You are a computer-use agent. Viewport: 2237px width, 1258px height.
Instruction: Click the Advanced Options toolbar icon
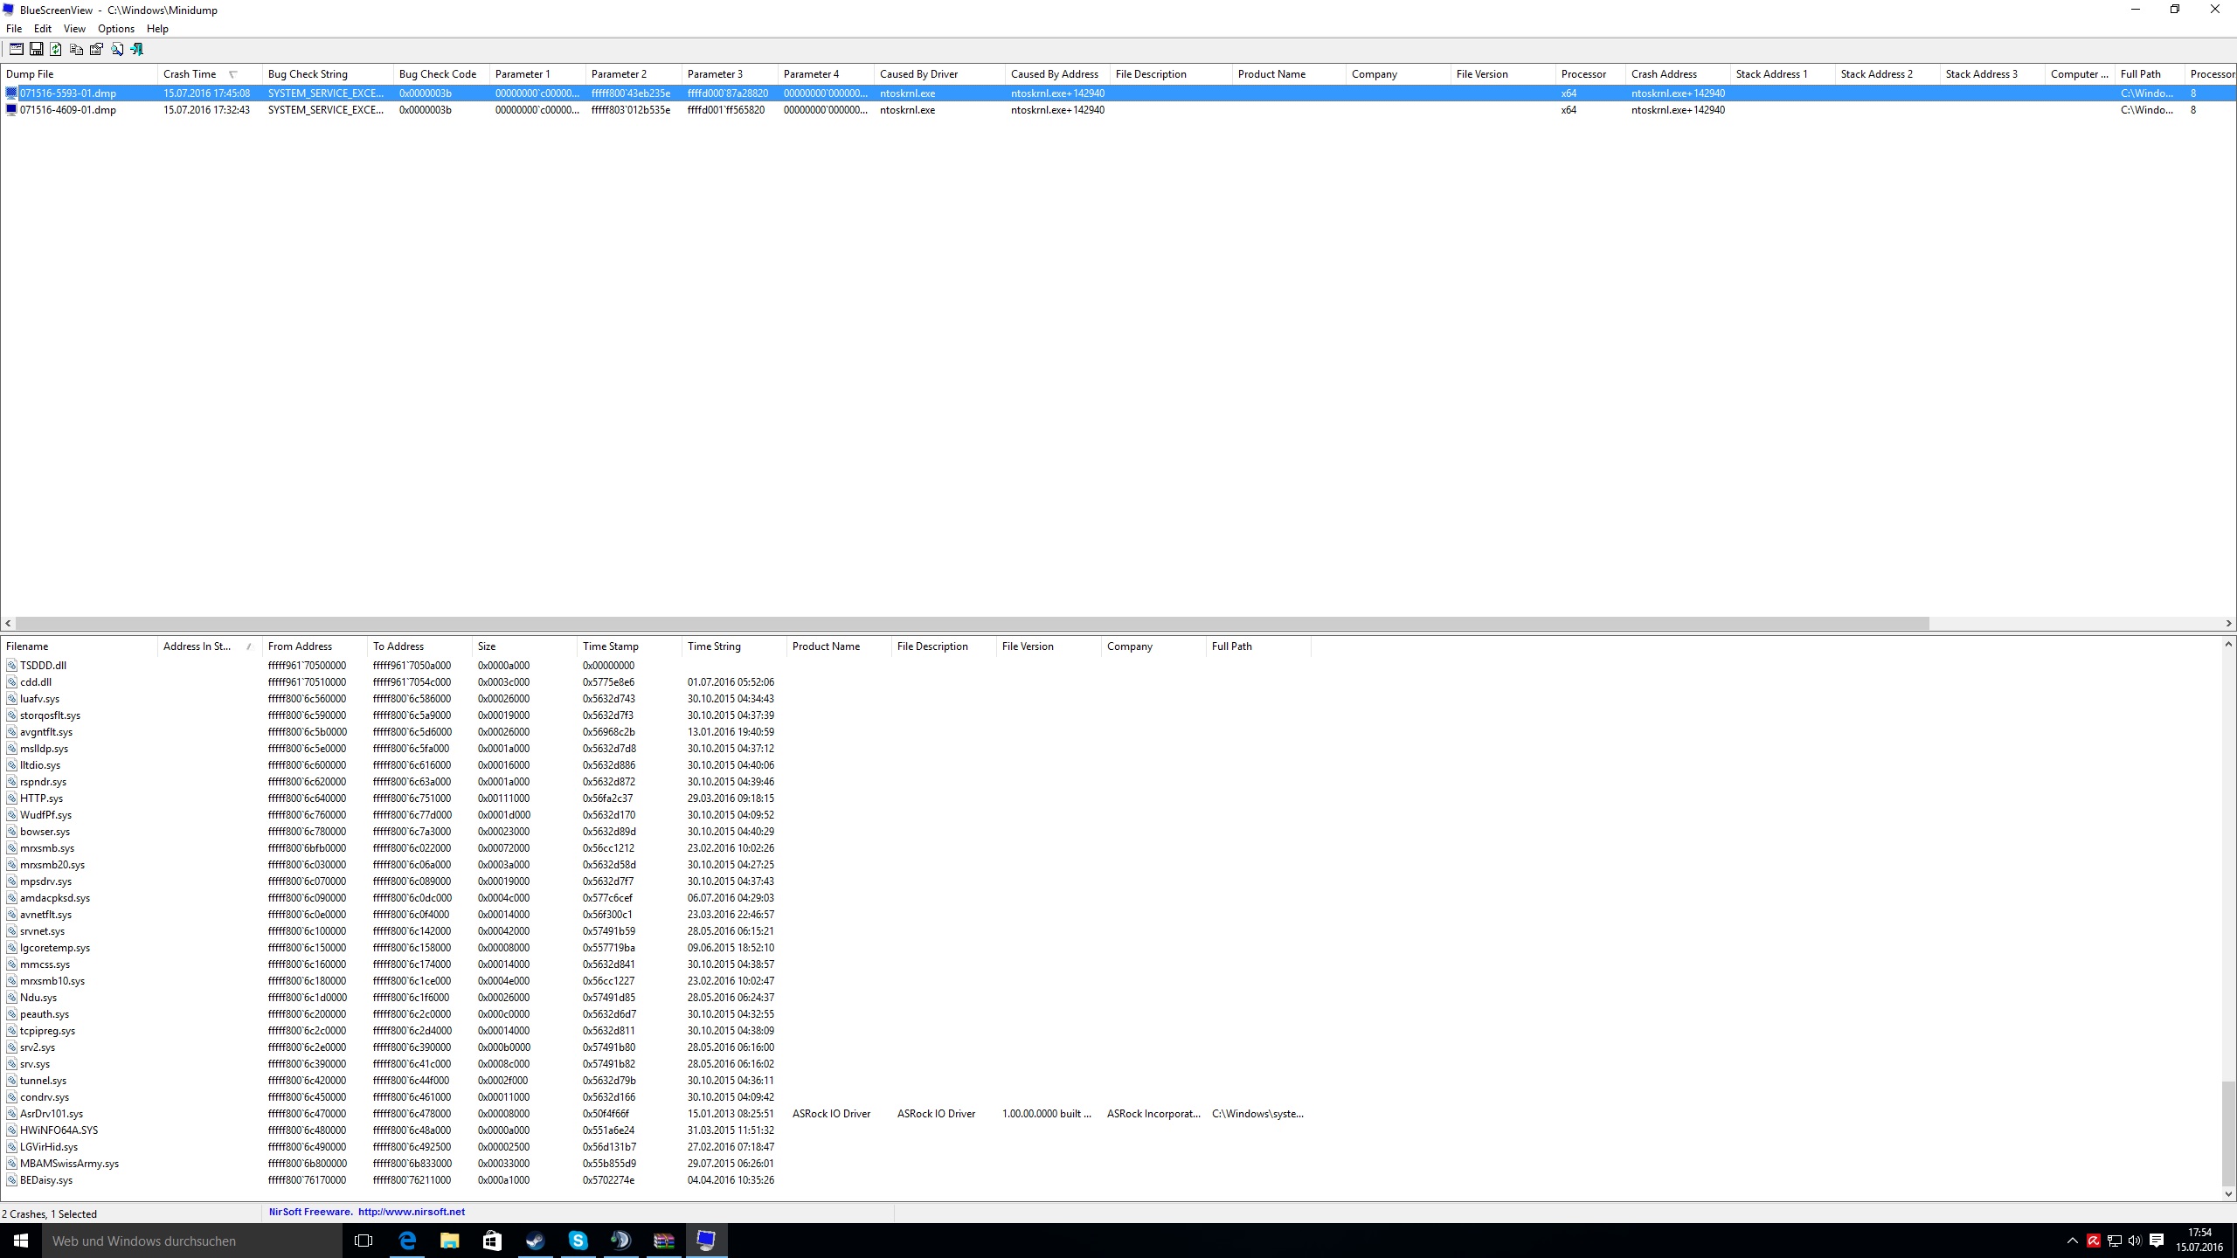pyautogui.click(x=16, y=50)
